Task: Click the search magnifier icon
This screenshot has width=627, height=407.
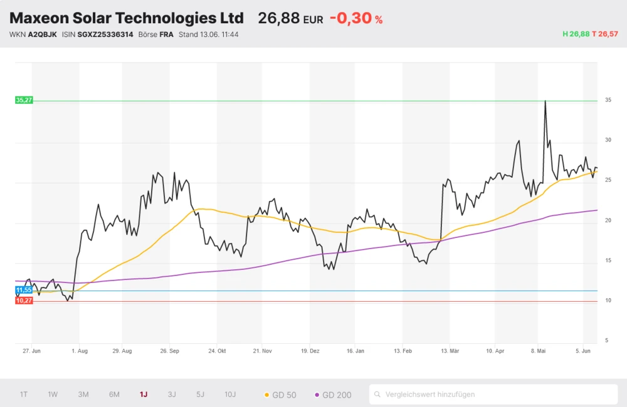Action: click(377, 394)
